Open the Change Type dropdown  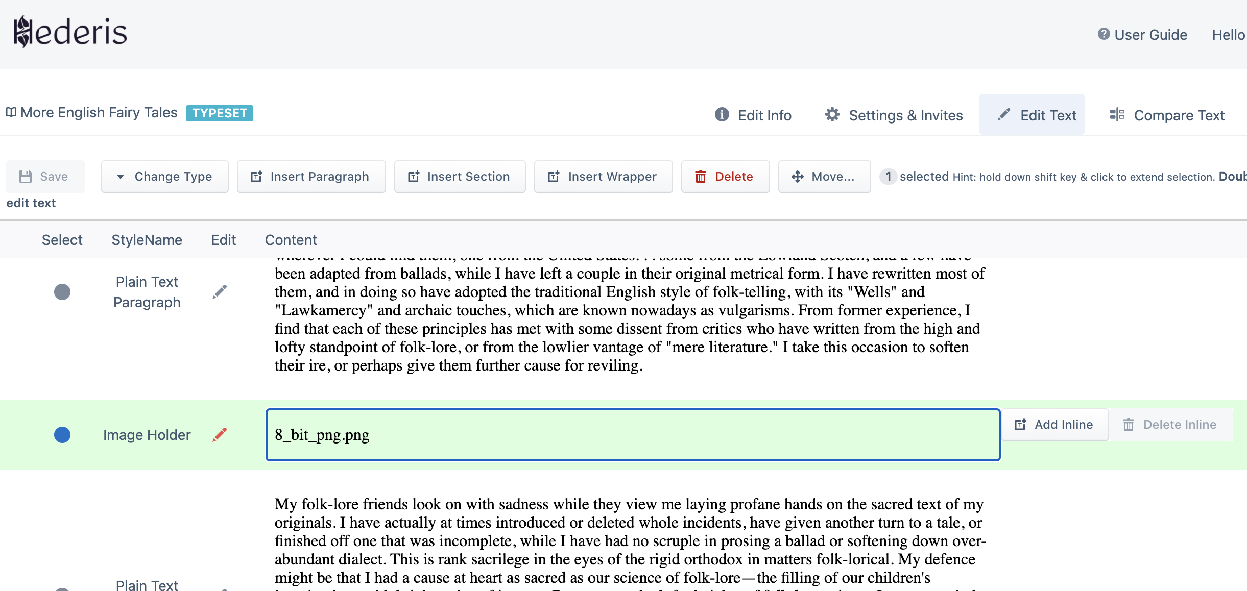(164, 176)
